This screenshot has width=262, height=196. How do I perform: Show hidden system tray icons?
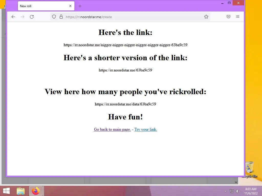pos(225,191)
